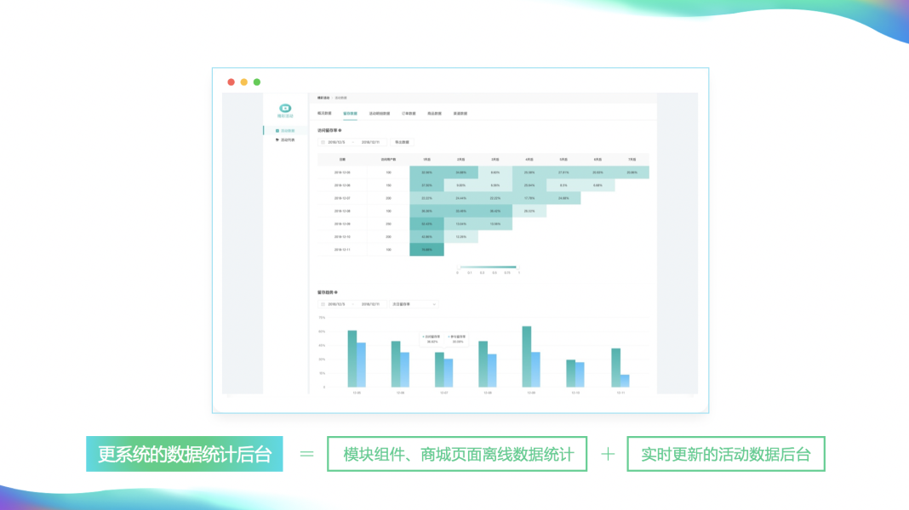Switch to the 概况数据 tab
The width and height of the screenshot is (909, 510).
tap(324, 113)
